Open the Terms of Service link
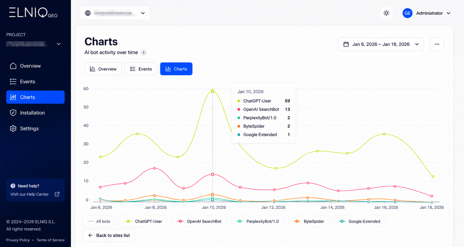 click(x=50, y=240)
